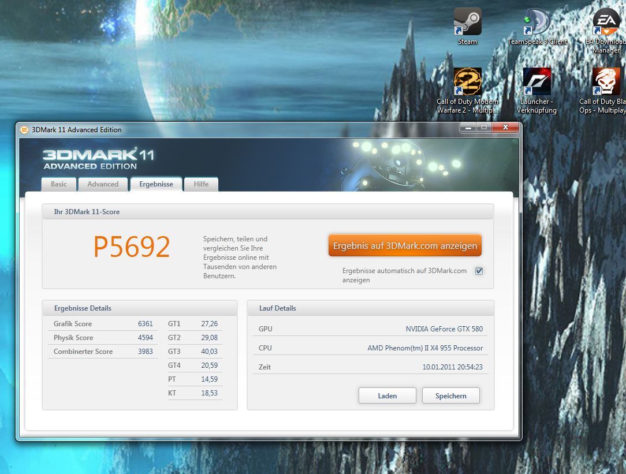Click the P5692 score value
Viewport: 626px width, 474px height.
click(x=131, y=247)
